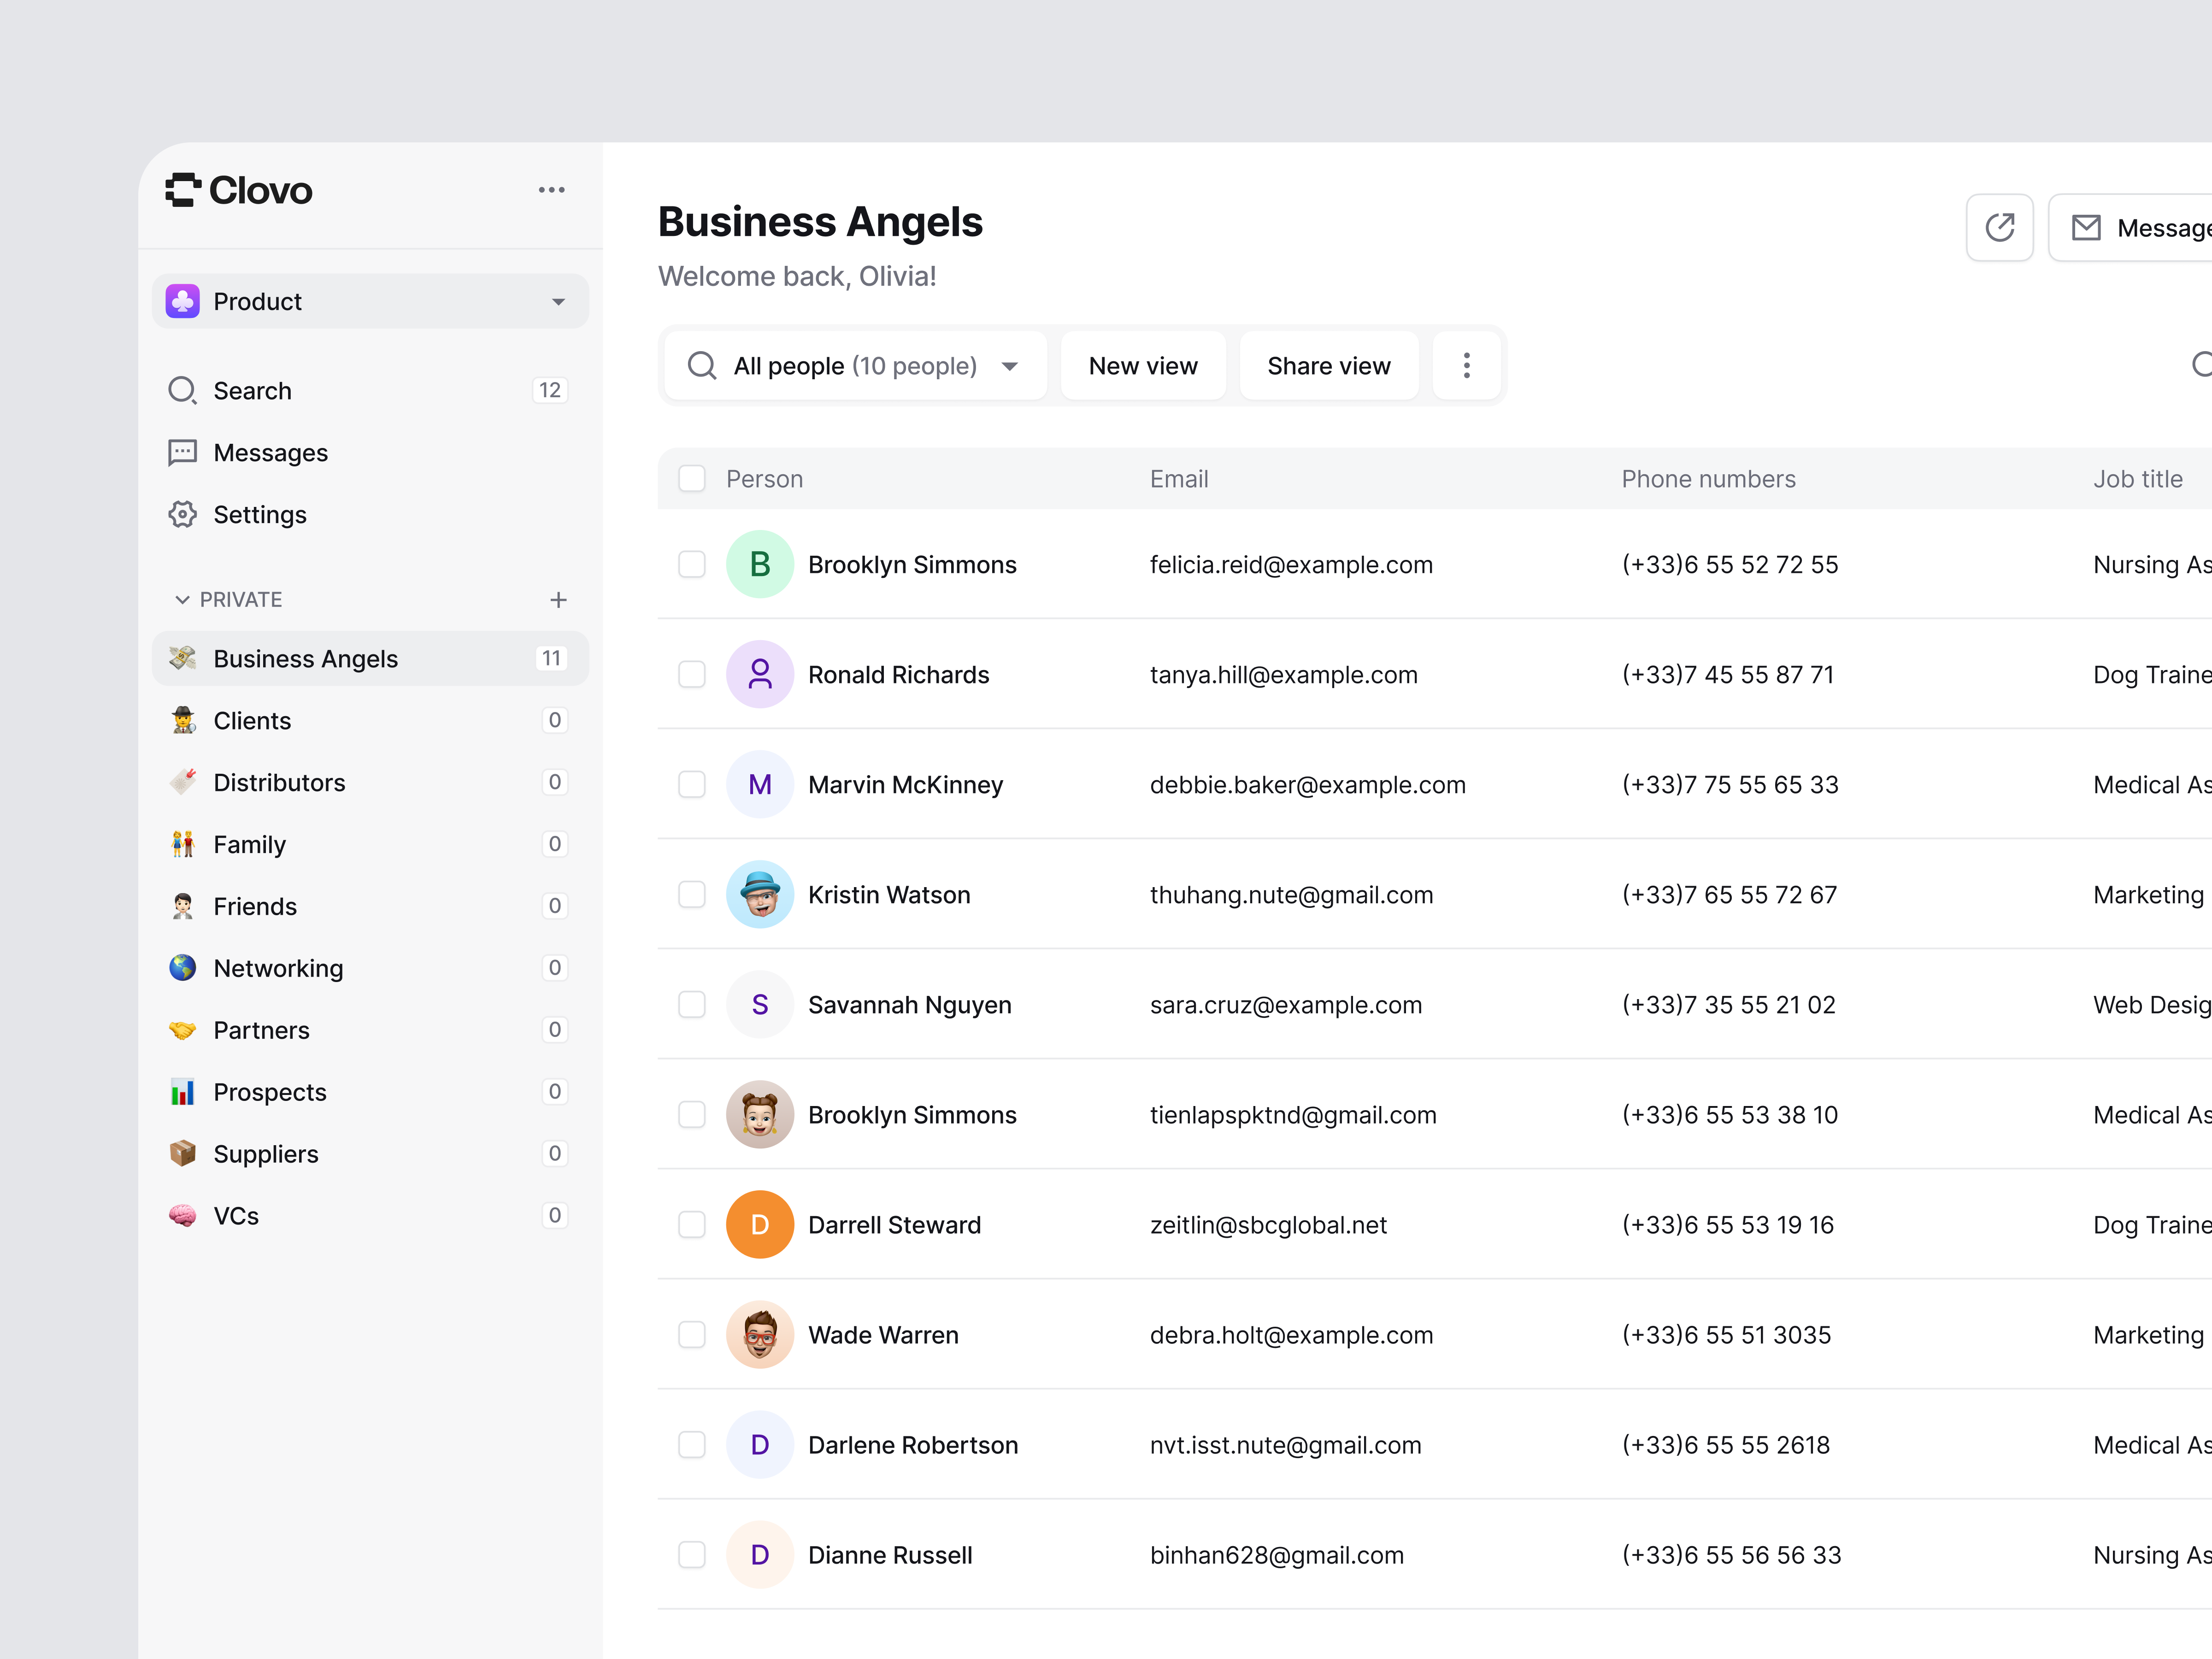This screenshot has width=2212, height=1659.
Task: Open the share view external link icon
Action: click(2000, 227)
